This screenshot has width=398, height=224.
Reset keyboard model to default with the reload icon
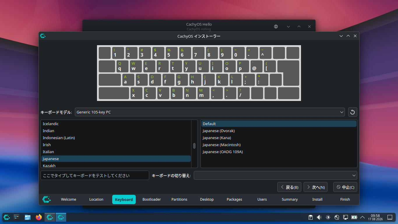tap(353, 112)
